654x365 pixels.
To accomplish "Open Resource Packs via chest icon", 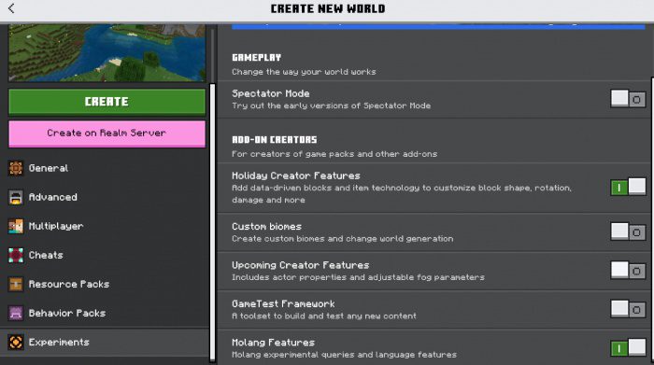I will pyautogui.click(x=16, y=284).
